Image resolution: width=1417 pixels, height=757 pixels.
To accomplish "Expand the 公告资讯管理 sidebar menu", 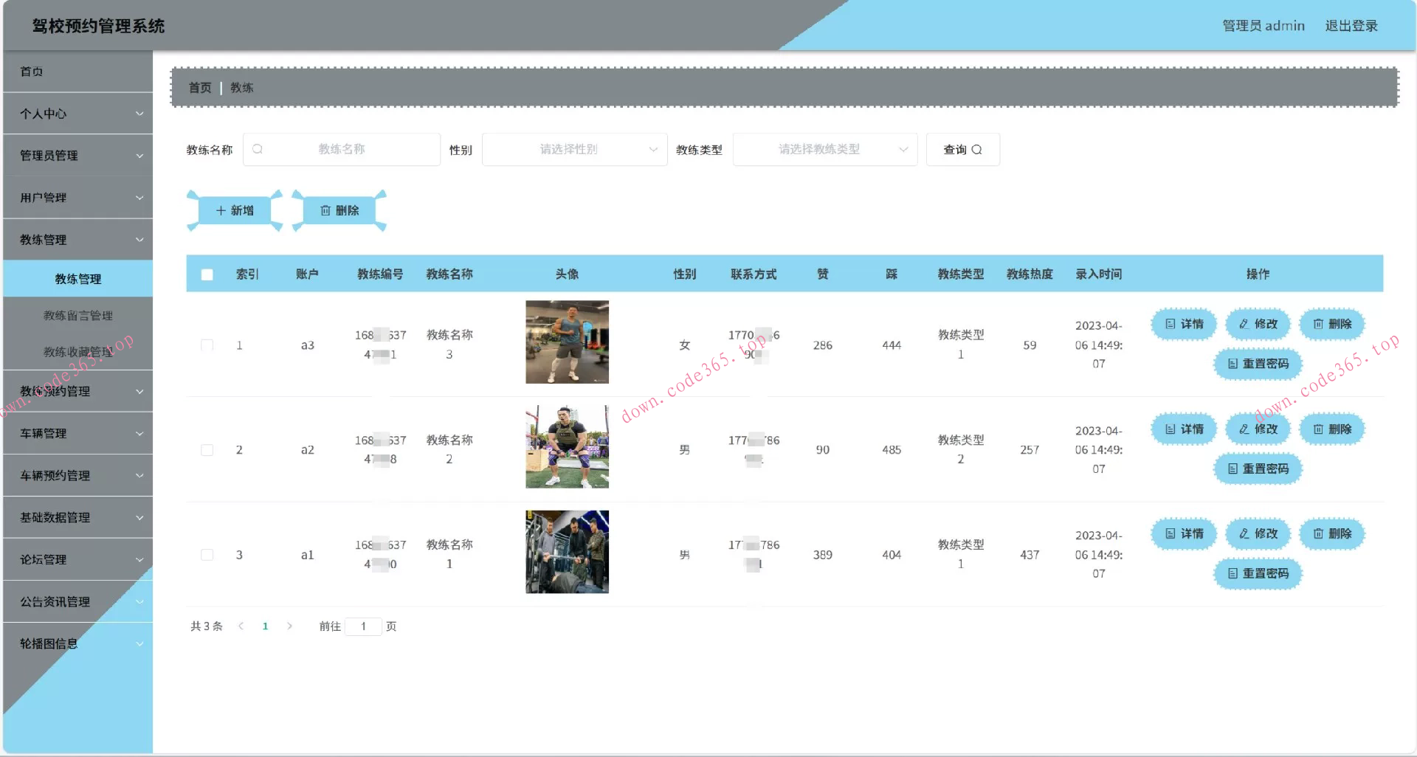I will 77,602.
